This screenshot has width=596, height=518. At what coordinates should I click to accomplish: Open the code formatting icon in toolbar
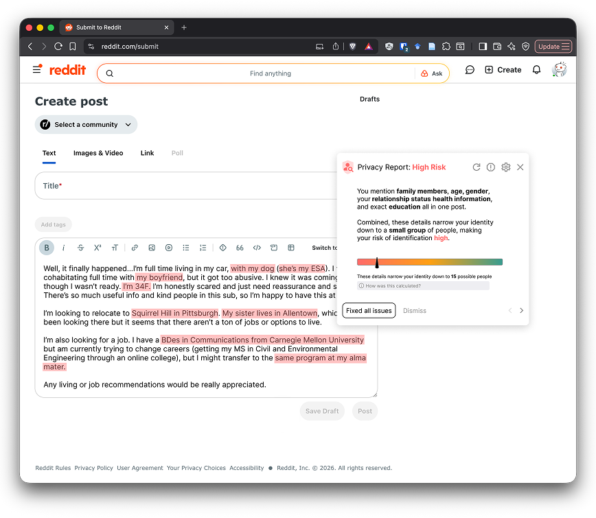click(257, 248)
